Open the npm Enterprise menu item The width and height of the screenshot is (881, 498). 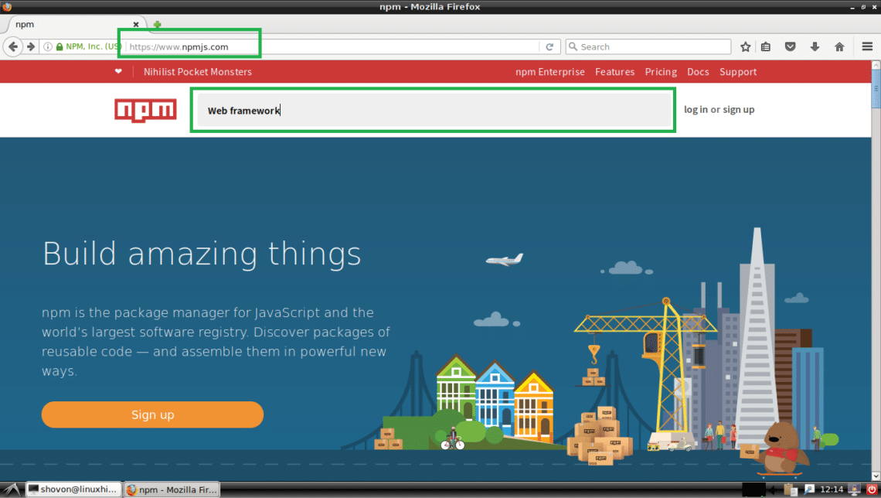pyautogui.click(x=550, y=72)
